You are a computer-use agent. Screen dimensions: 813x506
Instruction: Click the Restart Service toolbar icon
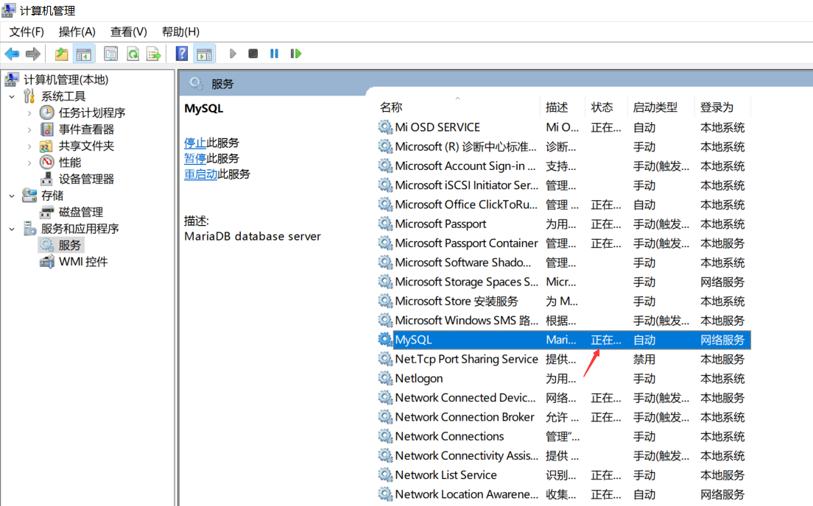coord(295,54)
